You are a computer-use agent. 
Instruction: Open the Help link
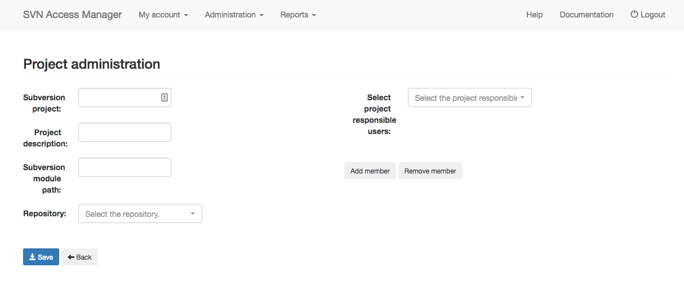tap(535, 15)
